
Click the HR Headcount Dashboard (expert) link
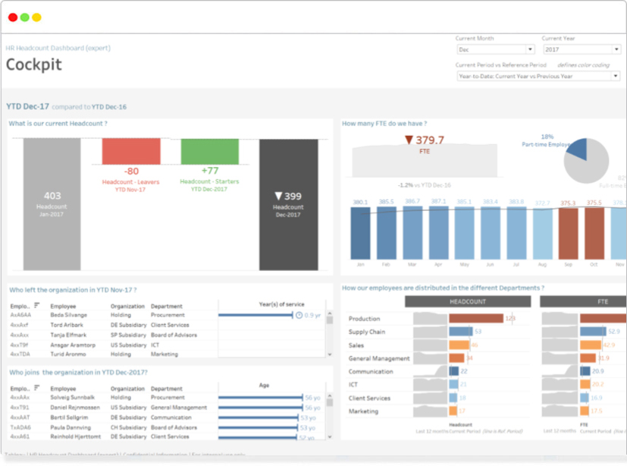58,48
